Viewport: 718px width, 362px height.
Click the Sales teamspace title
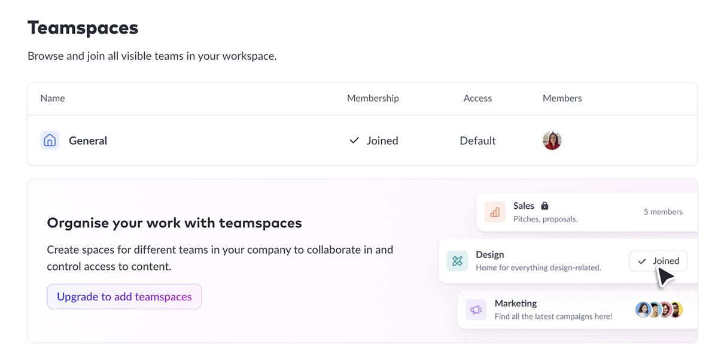pyautogui.click(x=524, y=206)
